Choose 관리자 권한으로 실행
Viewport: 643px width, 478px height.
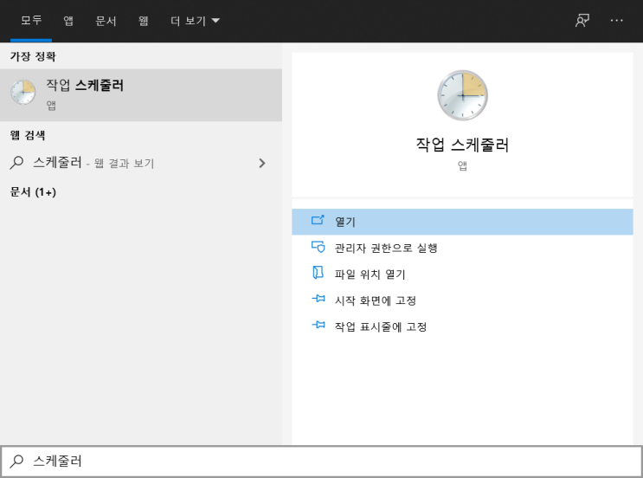tap(462, 248)
